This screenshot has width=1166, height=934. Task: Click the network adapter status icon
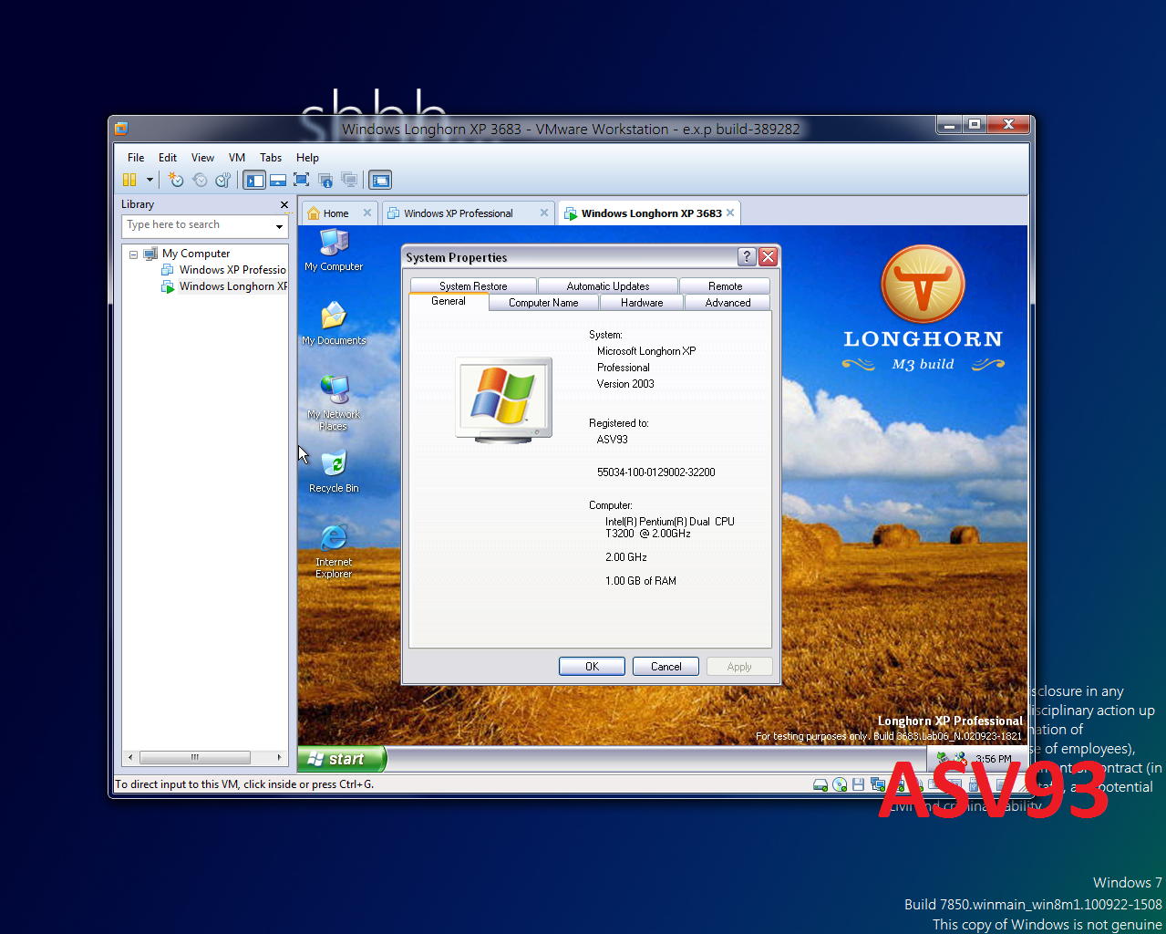point(877,784)
